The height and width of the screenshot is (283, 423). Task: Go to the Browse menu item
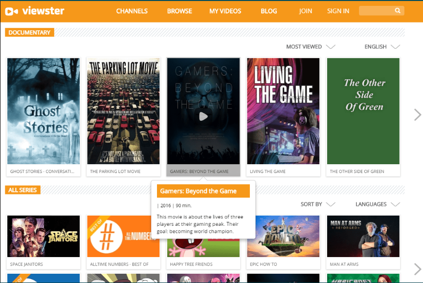pos(179,11)
